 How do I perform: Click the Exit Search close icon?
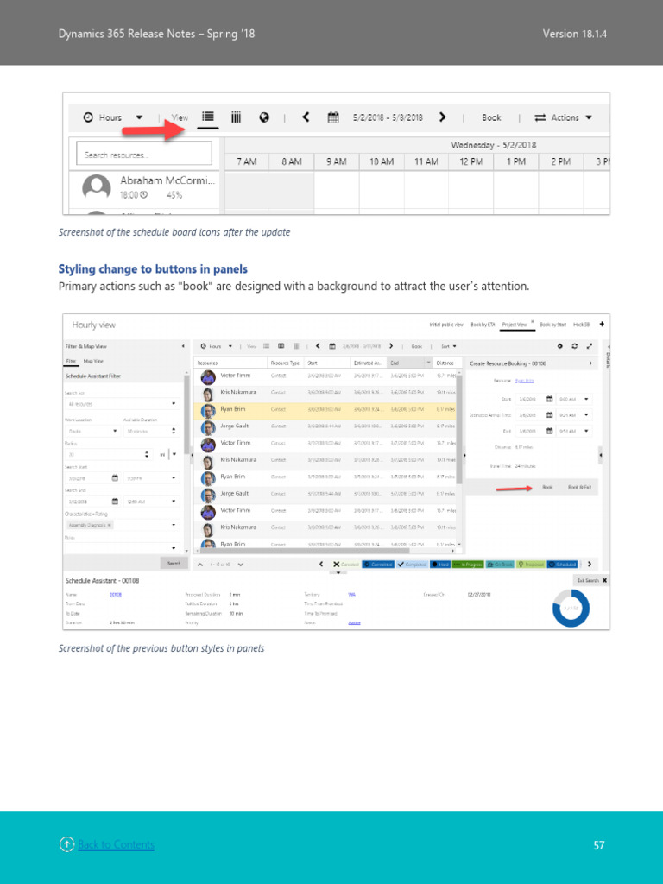pos(604,580)
